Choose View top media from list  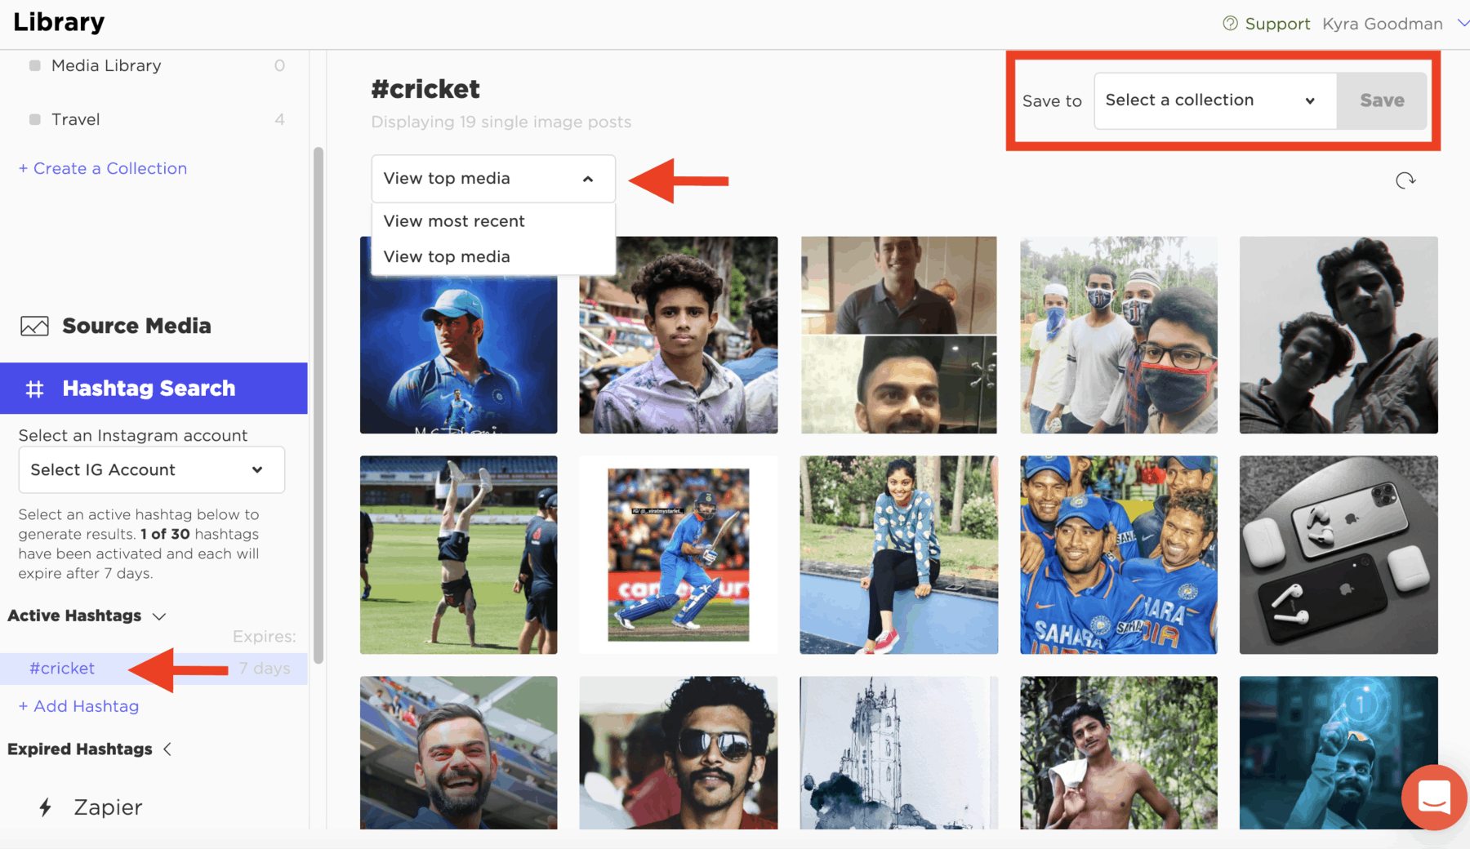pyautogui.click(x=447, y=256)
